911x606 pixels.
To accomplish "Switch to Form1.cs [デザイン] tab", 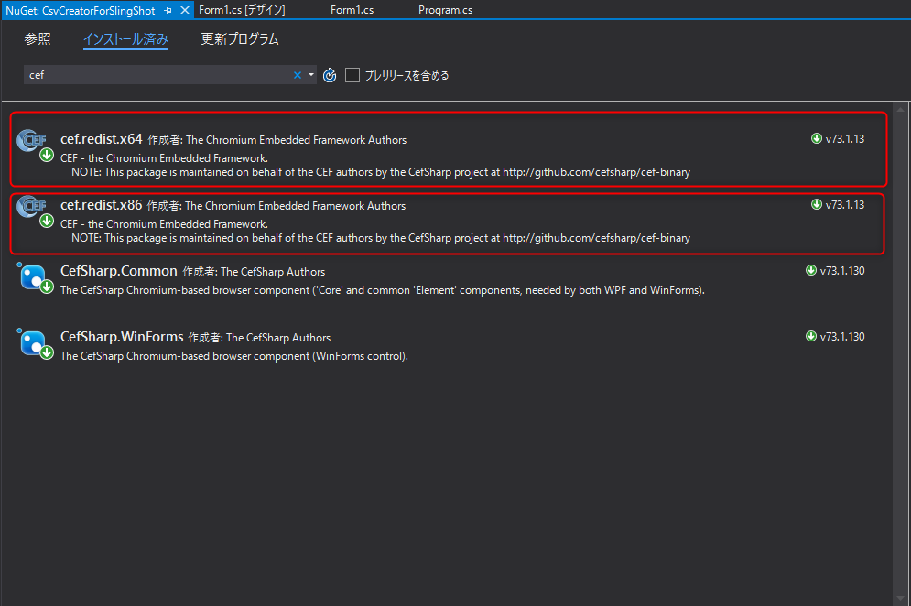I will 242,10.
